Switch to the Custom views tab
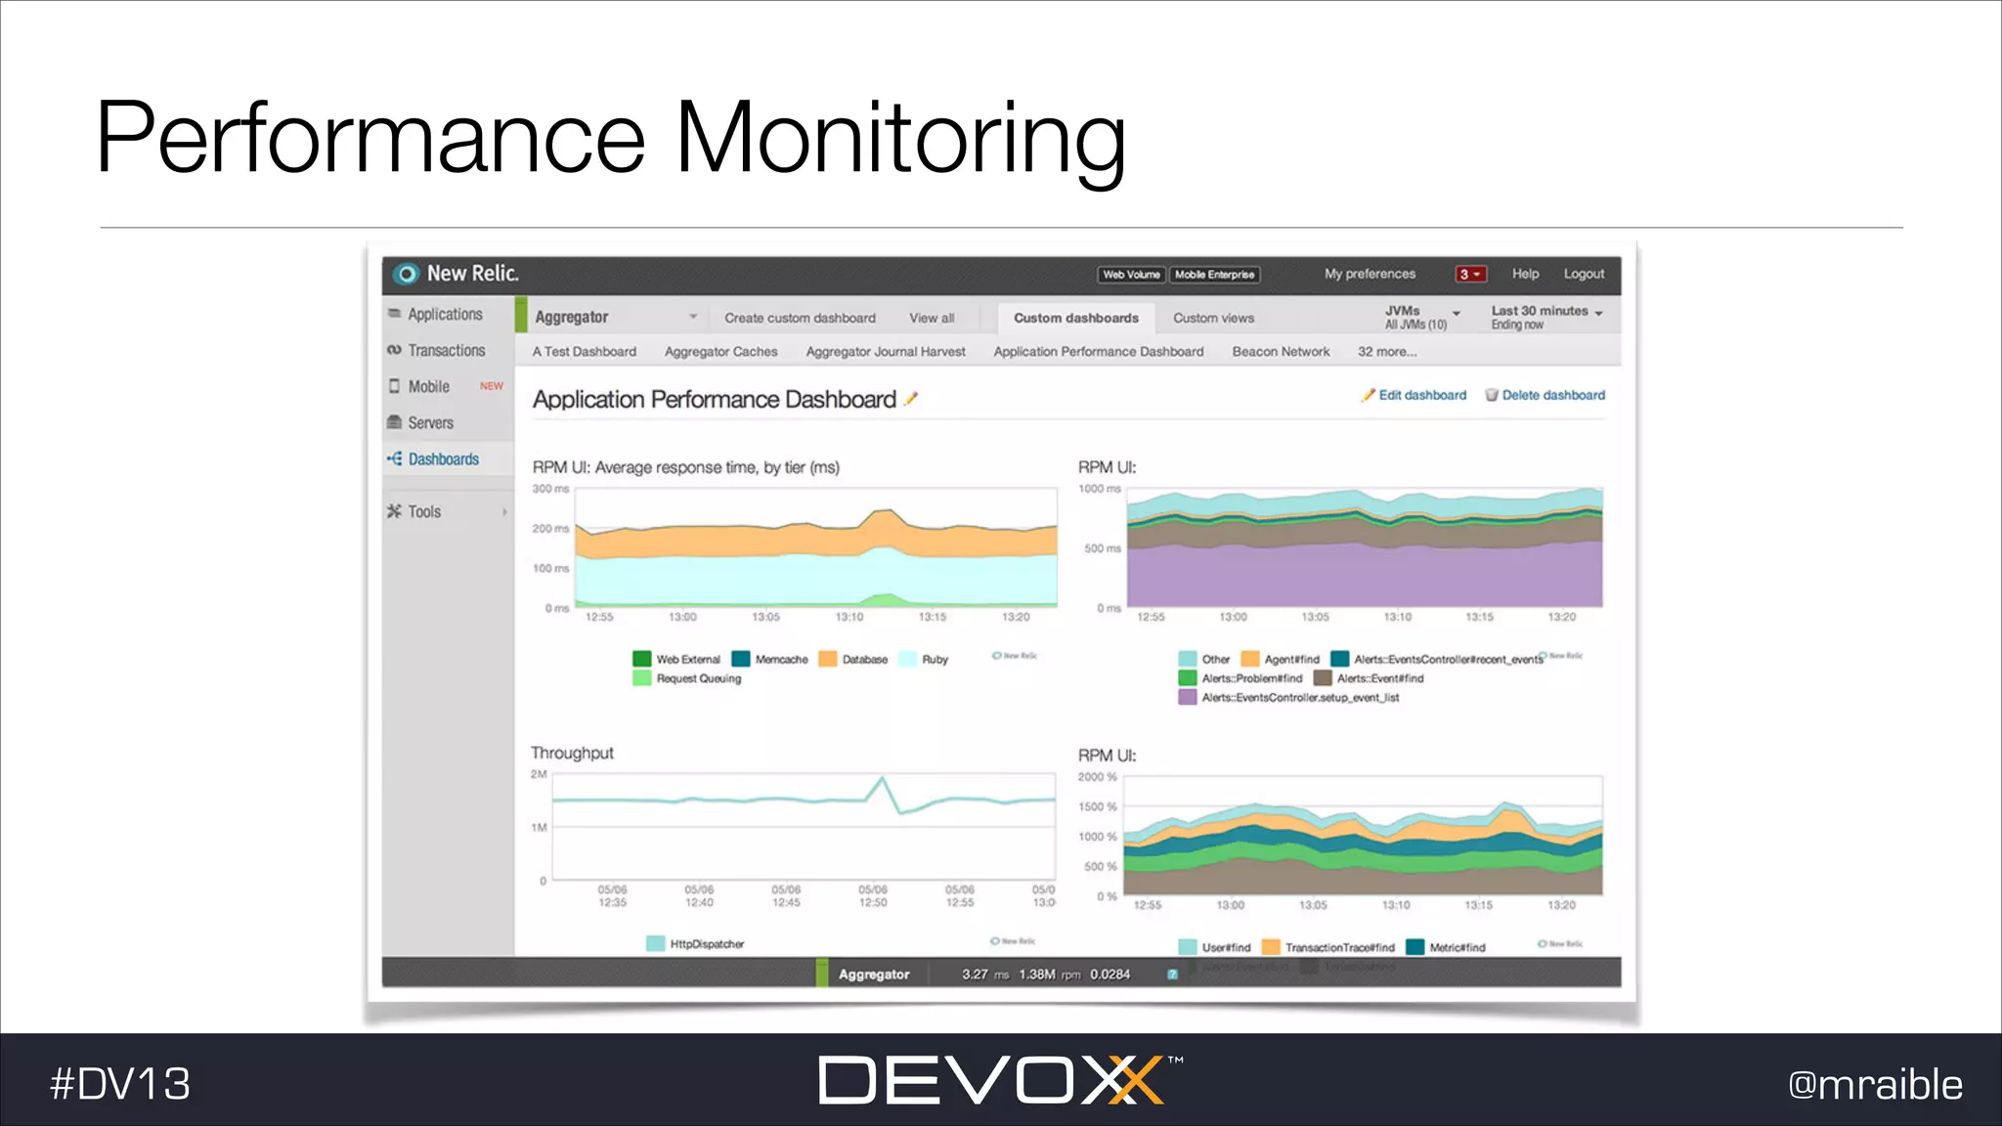This screenshot has height=1126, width=2002. tap(1213, 318)
